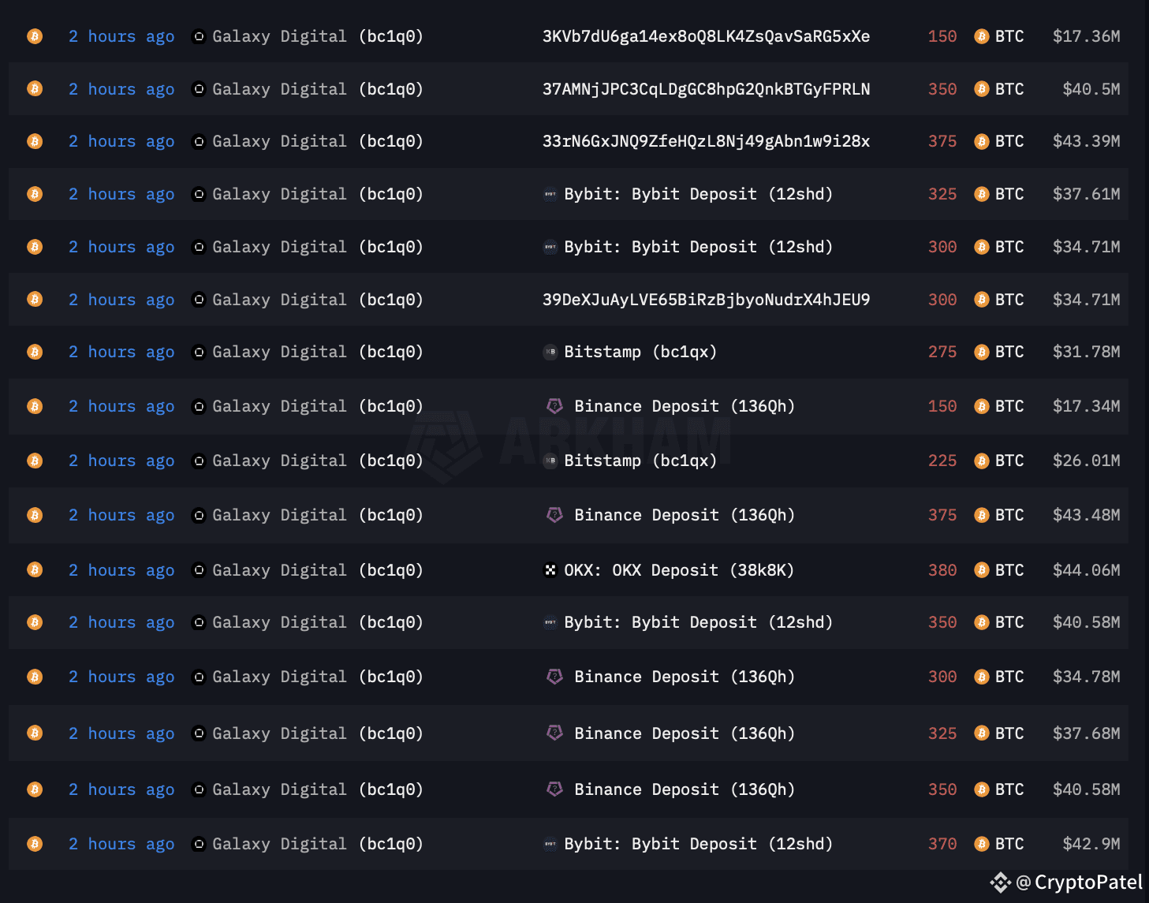Open Galaxy Digital (bc1q0) in the $31.78M row
The height and width of the screenshot is (903, 1149).
pos(317,352)
